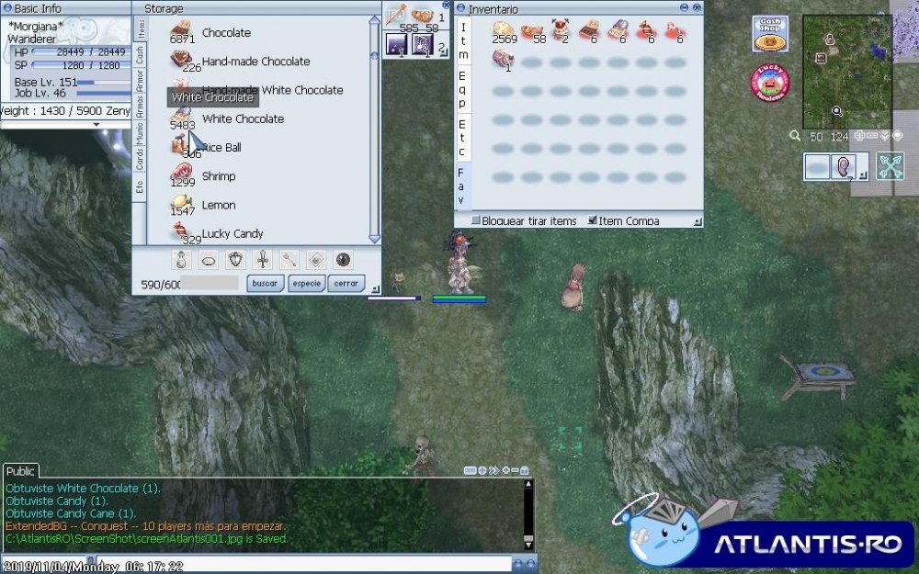Switch to the Eqp tab in Inventario
Image resolution: width=919 pixels, height=574 pixels.
[x=462, y=83]
